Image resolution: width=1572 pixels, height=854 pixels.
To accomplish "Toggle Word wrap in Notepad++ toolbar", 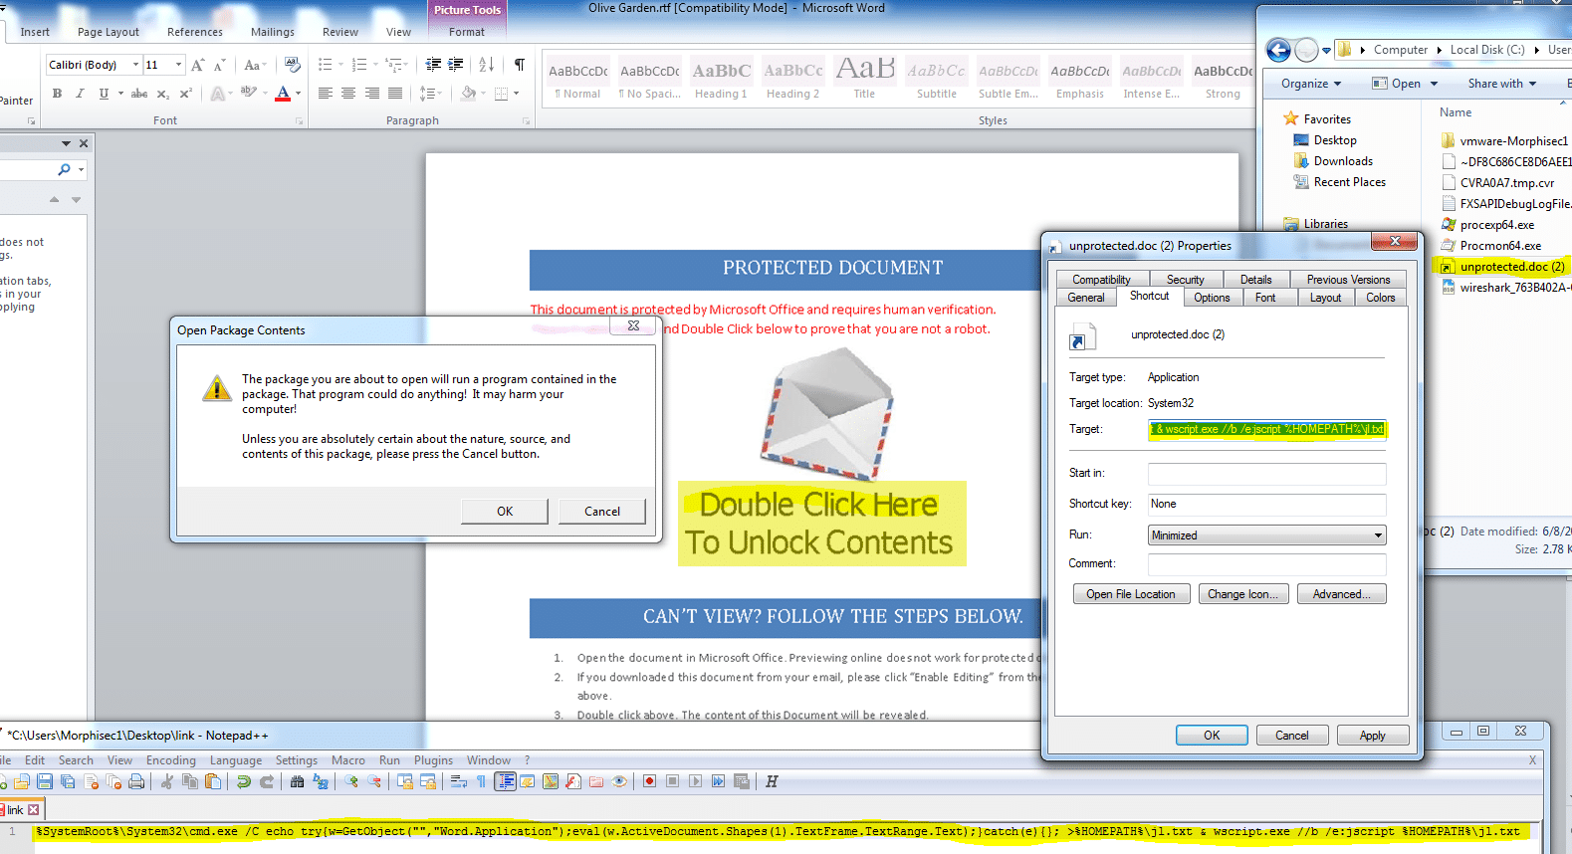I will [x=458, y=782].
